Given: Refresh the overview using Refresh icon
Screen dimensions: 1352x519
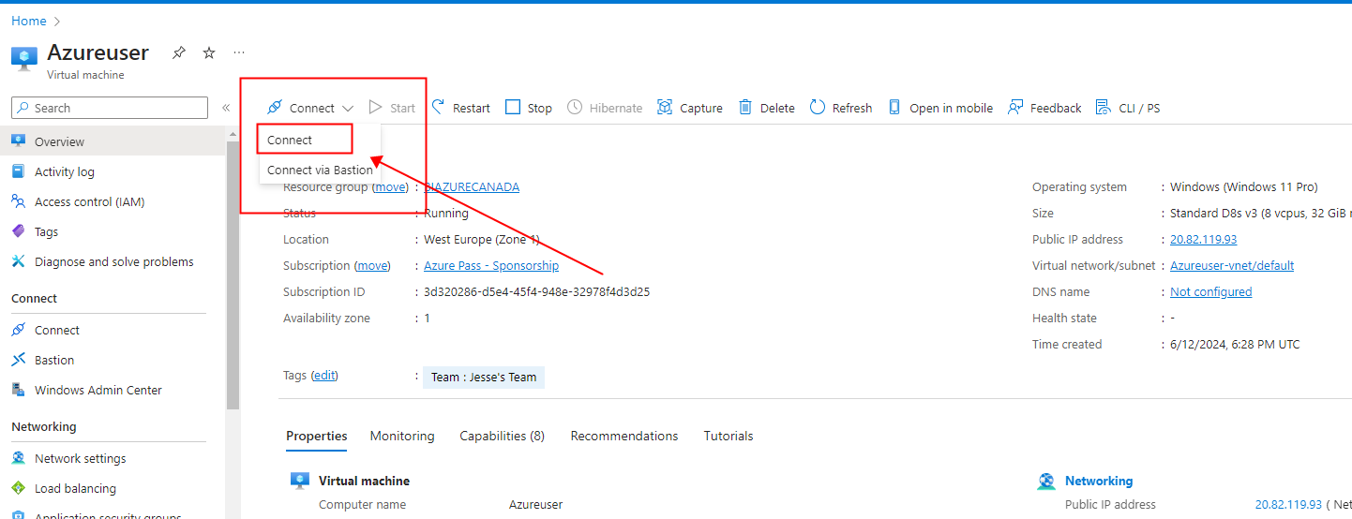Looking at the screenshot, I should [817, 107].
